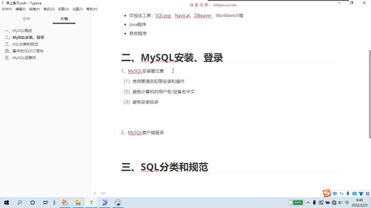371x208 pixels.
Task: Open the 段落(P) menu
Action: click(x=34, y=9)
